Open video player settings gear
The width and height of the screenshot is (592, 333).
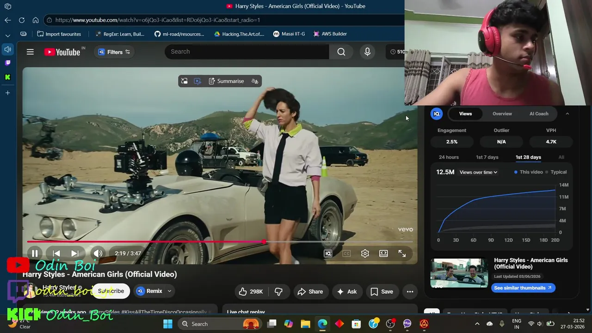365,253
